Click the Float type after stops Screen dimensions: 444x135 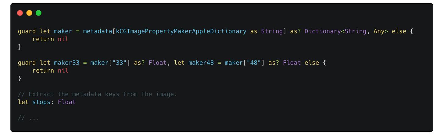coord(67,102)
